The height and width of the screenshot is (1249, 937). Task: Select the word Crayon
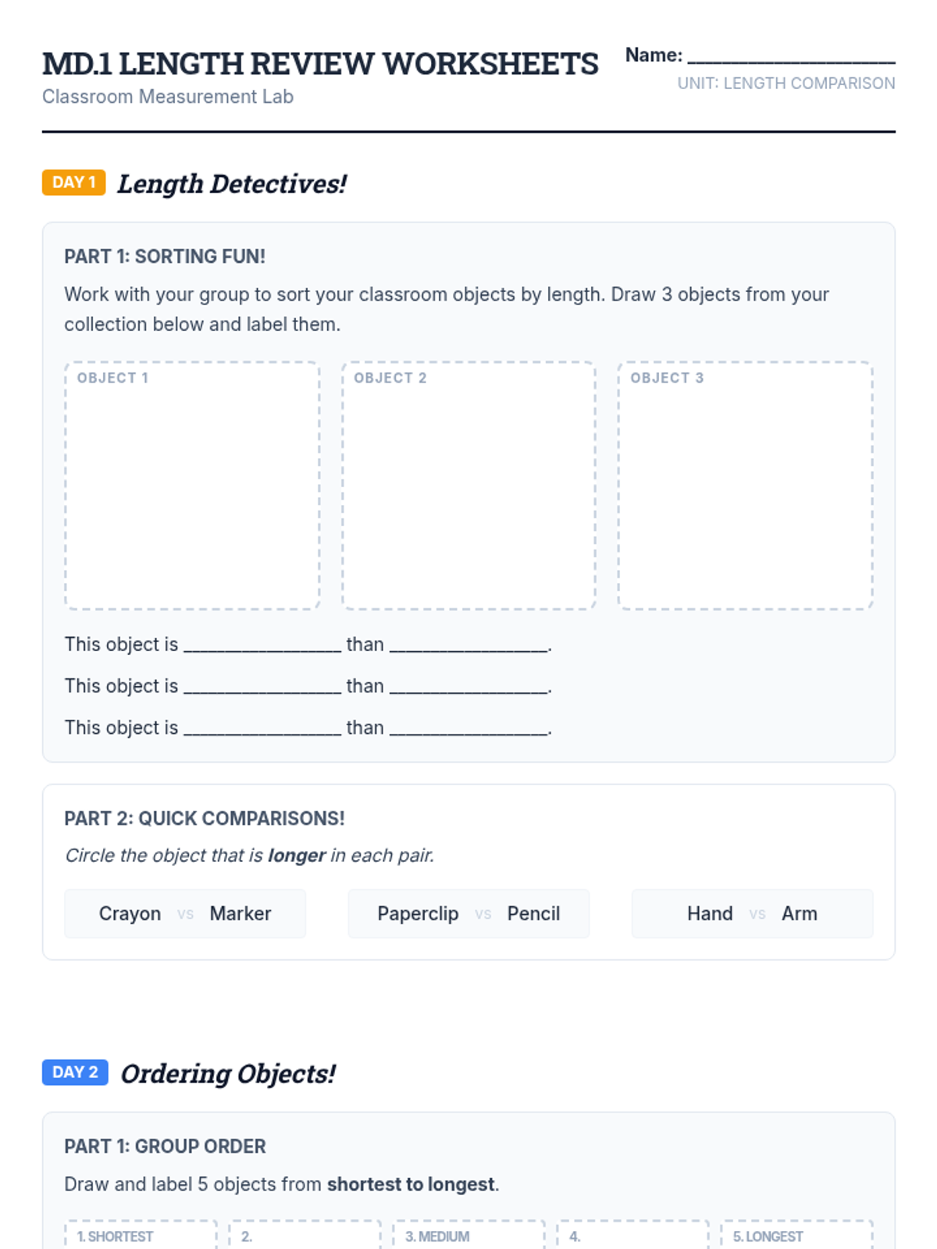point(130,913)
